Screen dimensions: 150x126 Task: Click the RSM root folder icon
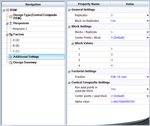[x=7, y=10]
